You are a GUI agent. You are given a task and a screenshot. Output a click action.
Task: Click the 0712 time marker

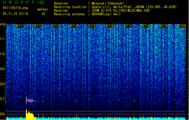38,26
